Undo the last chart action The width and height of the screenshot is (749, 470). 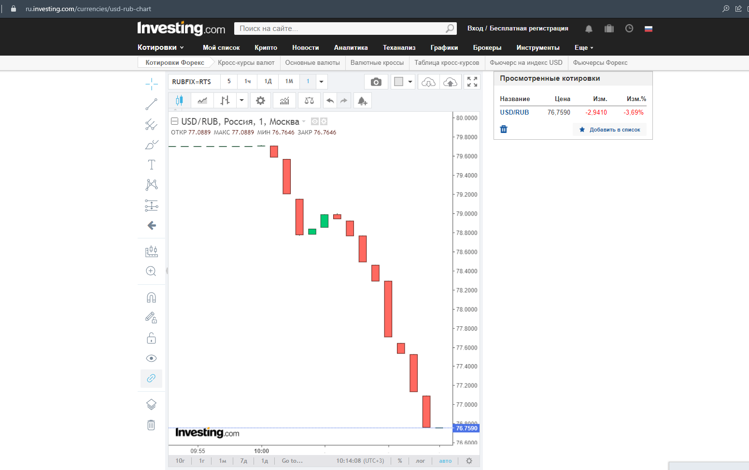[x=330, y=101]
